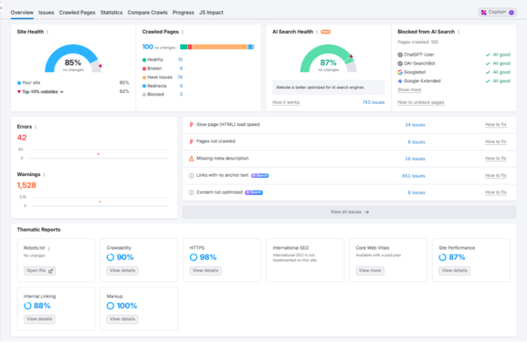Viewport: 527px width, 342px height.
Task: Switch to the Issues tab
Action: coord(46,12)
